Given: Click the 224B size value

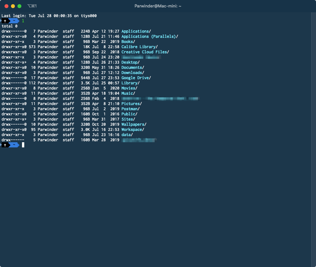Looking at the screenshot, I should (85, 31).
